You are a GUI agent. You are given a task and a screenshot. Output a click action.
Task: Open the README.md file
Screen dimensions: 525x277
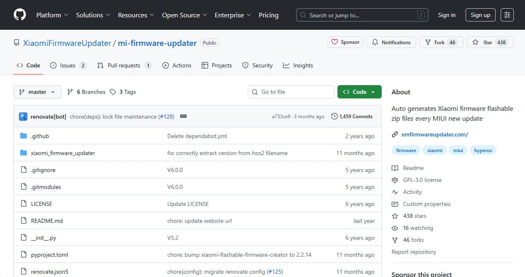[x=47, y=221]
